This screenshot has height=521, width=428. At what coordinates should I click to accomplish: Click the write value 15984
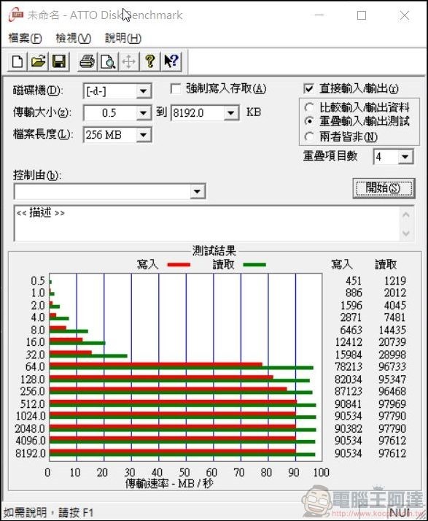click(348, 355)
